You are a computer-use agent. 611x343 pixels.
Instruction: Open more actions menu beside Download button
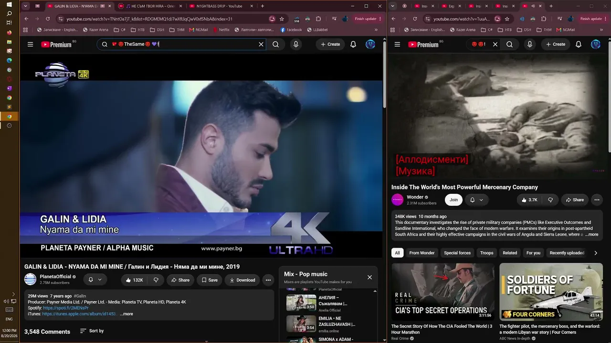tap(268, 280)
